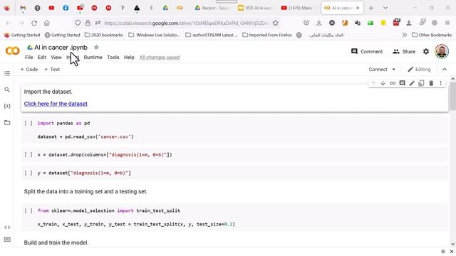
Task: Run the train_test_split code cell
Action: coord(28,210)
